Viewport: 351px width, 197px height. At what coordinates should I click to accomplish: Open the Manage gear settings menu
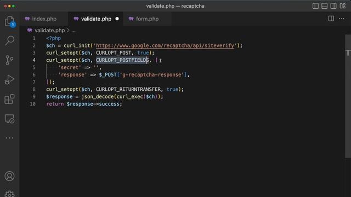pos(9,194)
